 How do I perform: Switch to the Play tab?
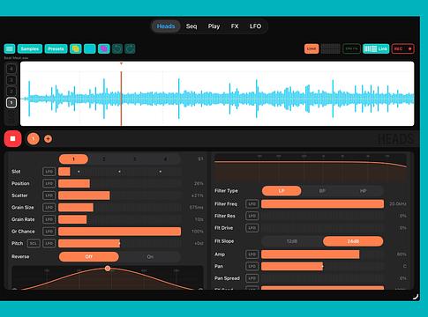point(214,26)
